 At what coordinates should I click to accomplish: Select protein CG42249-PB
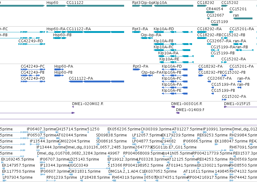coord(33,72)
